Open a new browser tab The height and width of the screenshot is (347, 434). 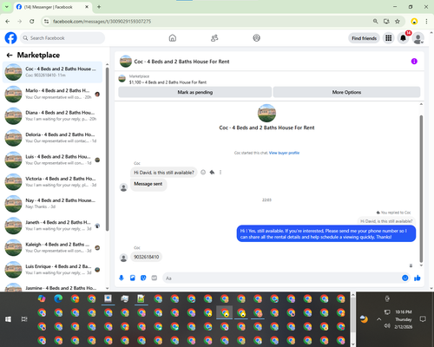[99, 7]
